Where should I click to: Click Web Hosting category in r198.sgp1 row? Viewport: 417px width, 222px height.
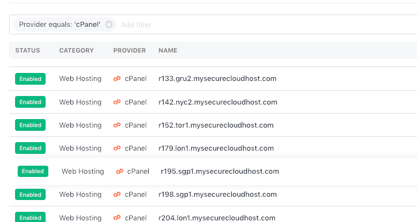81,195
